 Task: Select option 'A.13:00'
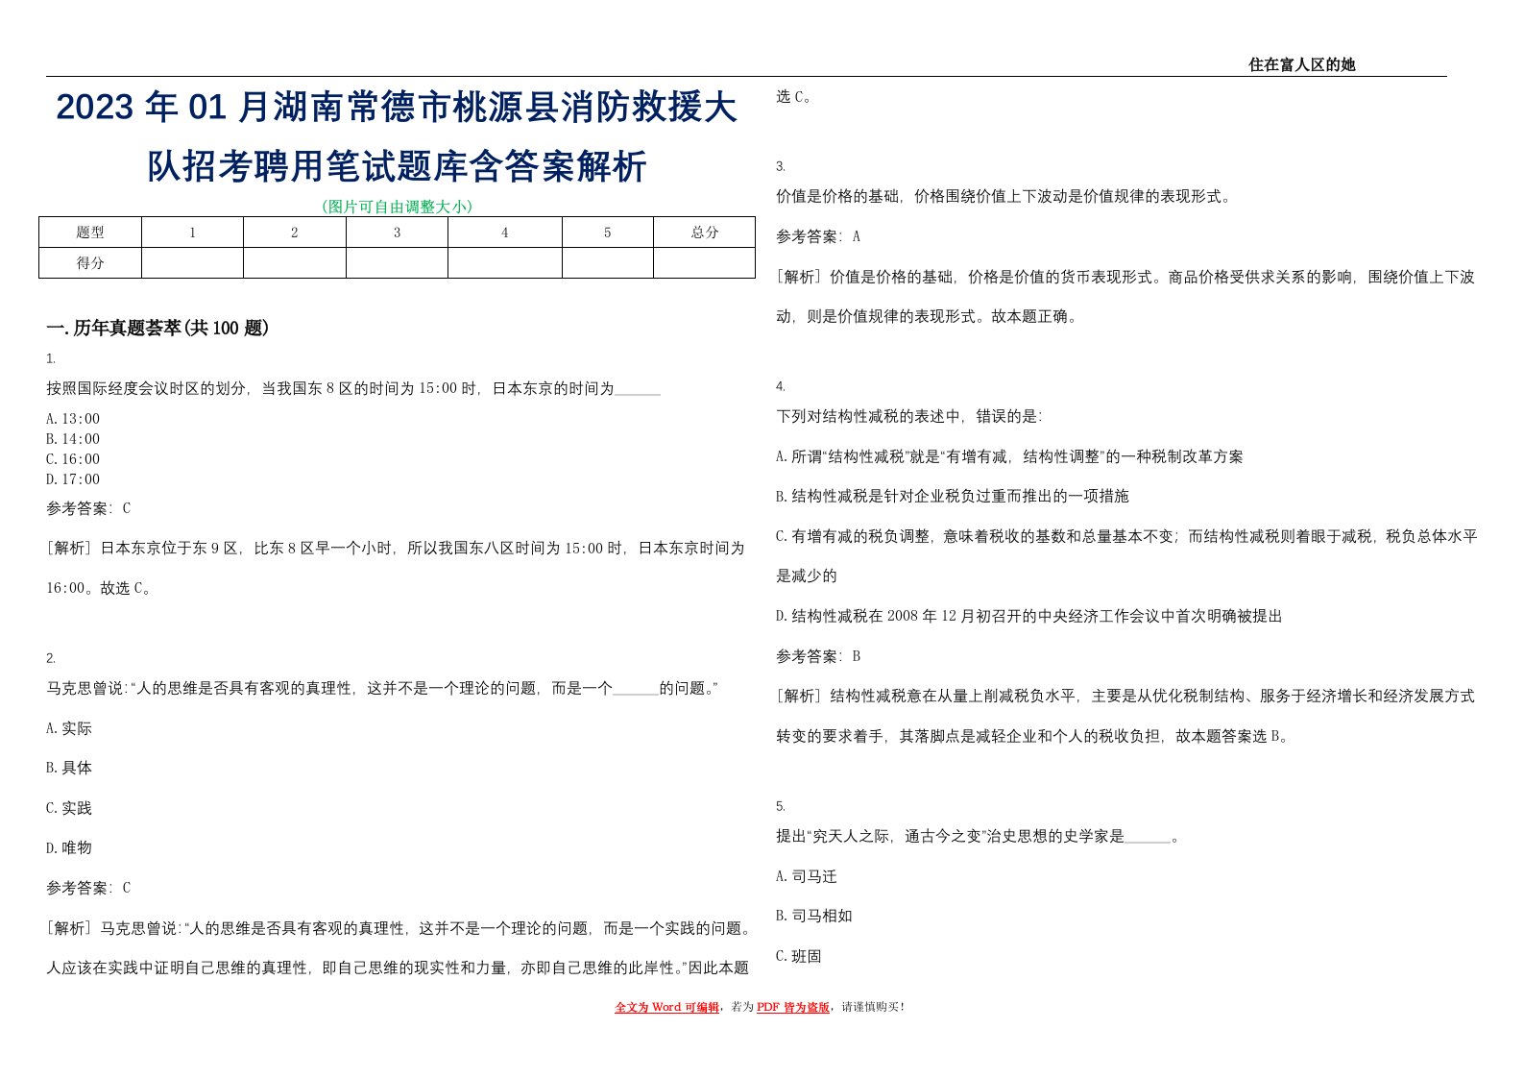[x=73, y=419]
